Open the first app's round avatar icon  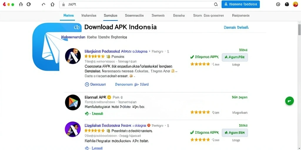click(73, 56)
